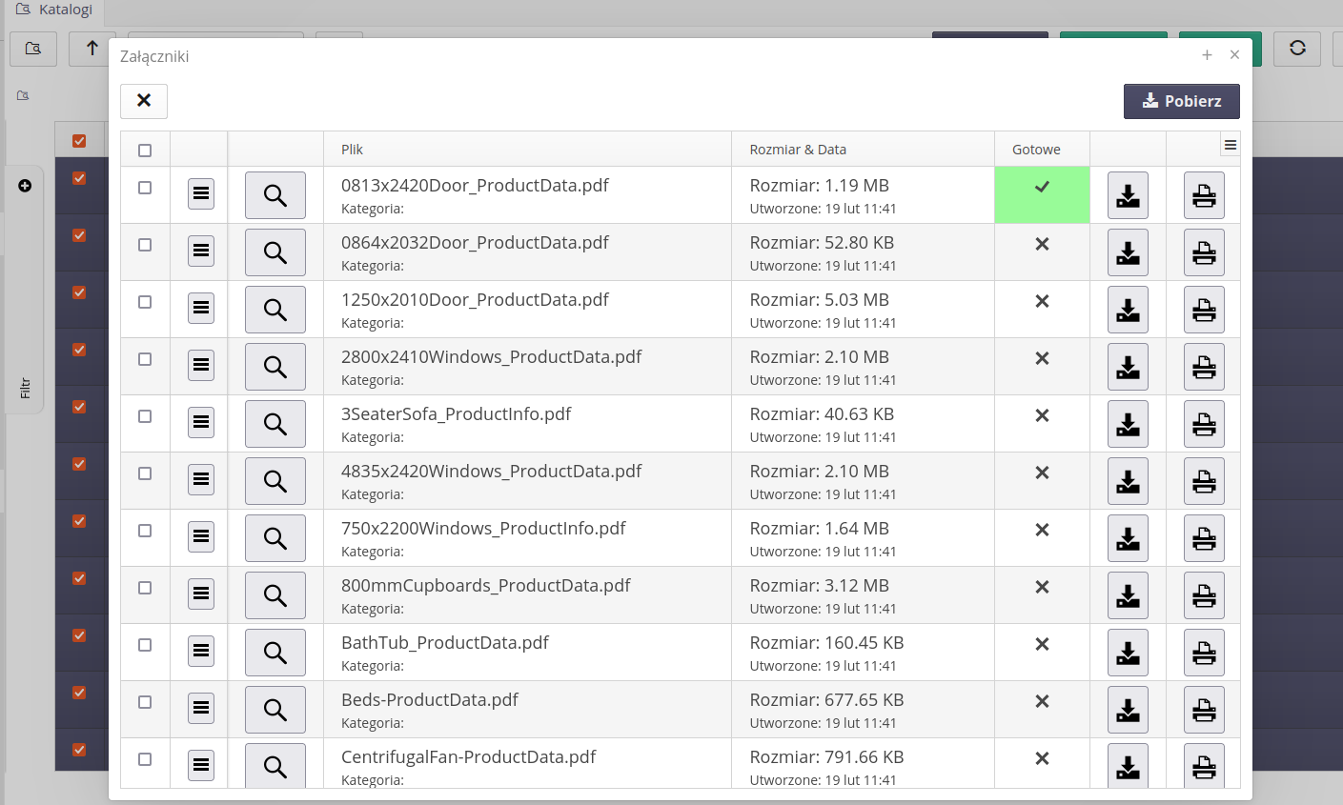This screenshot has width=1343, height=805.
Task: Click the refresh icon in the top toolbar
Action: [x=1297, y=48]
